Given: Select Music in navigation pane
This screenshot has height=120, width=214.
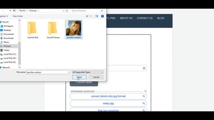Looking at the screenshot, I should coord(6,42).
